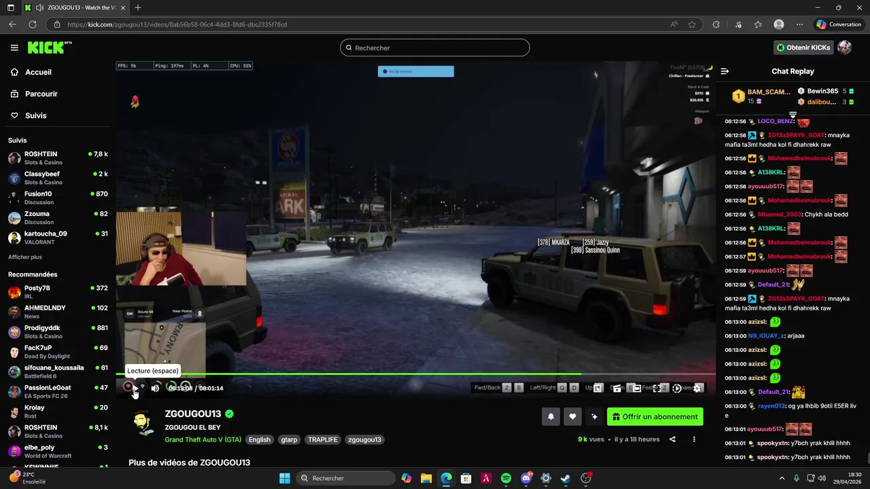Open Copilot Conversation button
This screenshot has height=489, width=870.
coord(839,24)
